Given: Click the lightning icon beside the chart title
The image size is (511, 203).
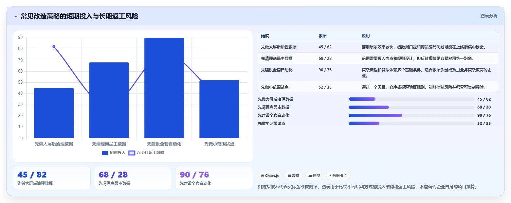Looking at the screenshot, I should pyautogui.click(x=15, y=16).
